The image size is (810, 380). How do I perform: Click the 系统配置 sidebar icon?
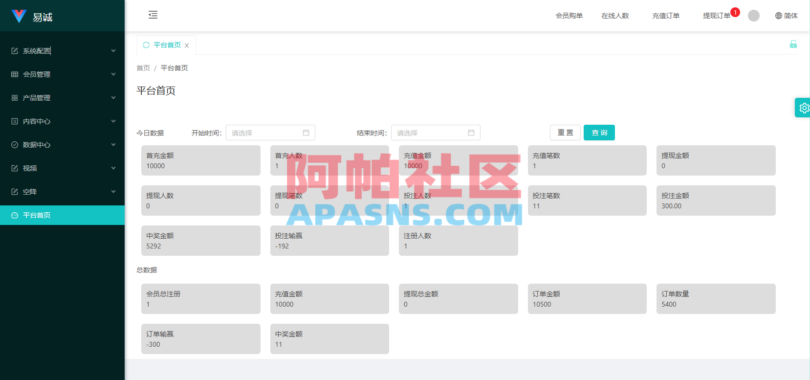pyautogui.click(x=15, y=51)
